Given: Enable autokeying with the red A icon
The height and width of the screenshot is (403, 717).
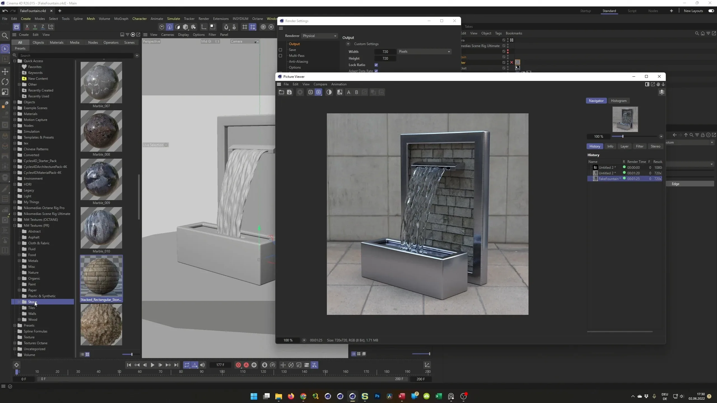Looking at the screenshot, I should click(x=246, y=365).
